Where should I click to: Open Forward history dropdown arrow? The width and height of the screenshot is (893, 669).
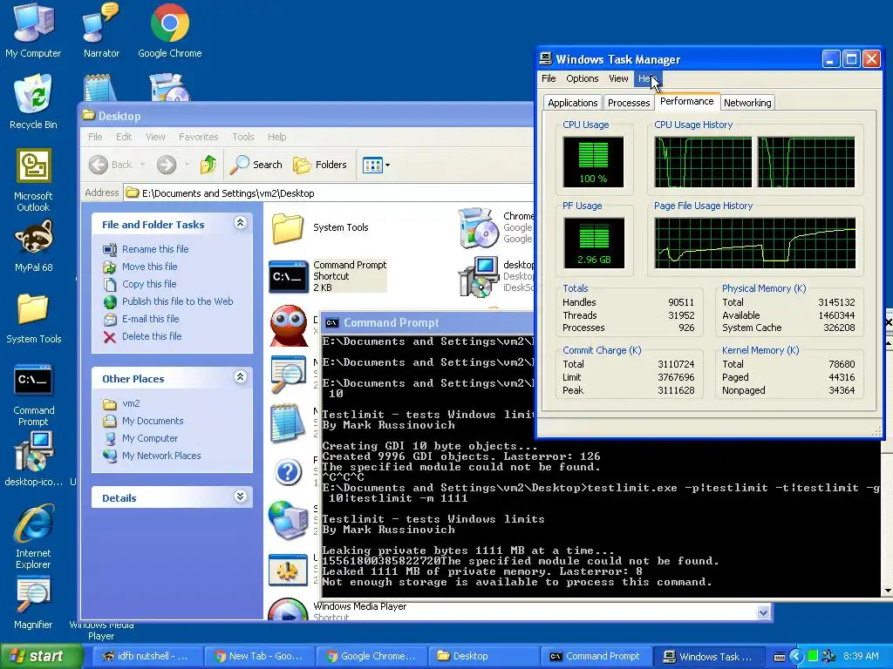click(x=187, y=165)
